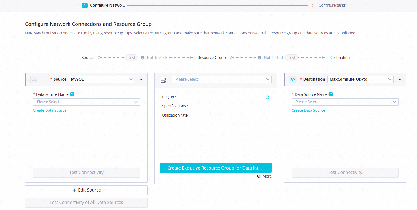Click the MaxCompute destination icon
The height and width of the screenshot is (210, 417).
pyautogui.click(x=293, y=80)
